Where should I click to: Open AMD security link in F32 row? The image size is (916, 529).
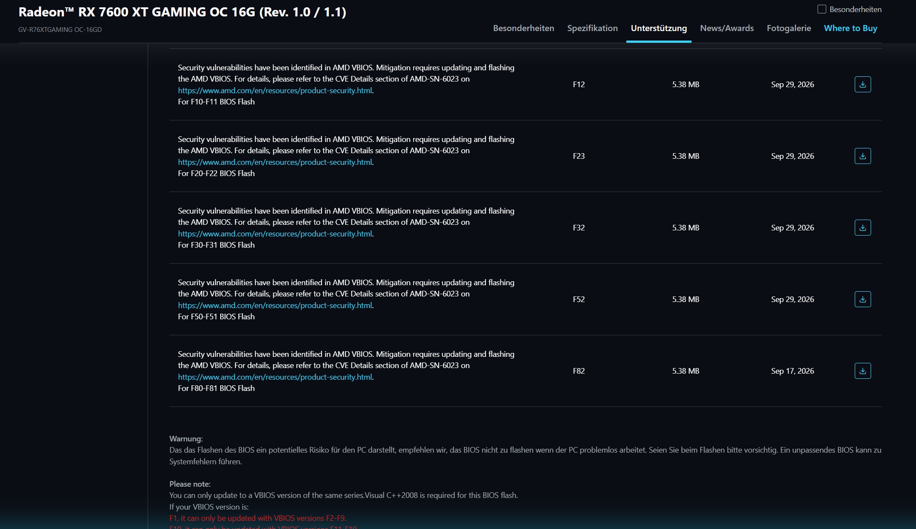coord(275,233)
